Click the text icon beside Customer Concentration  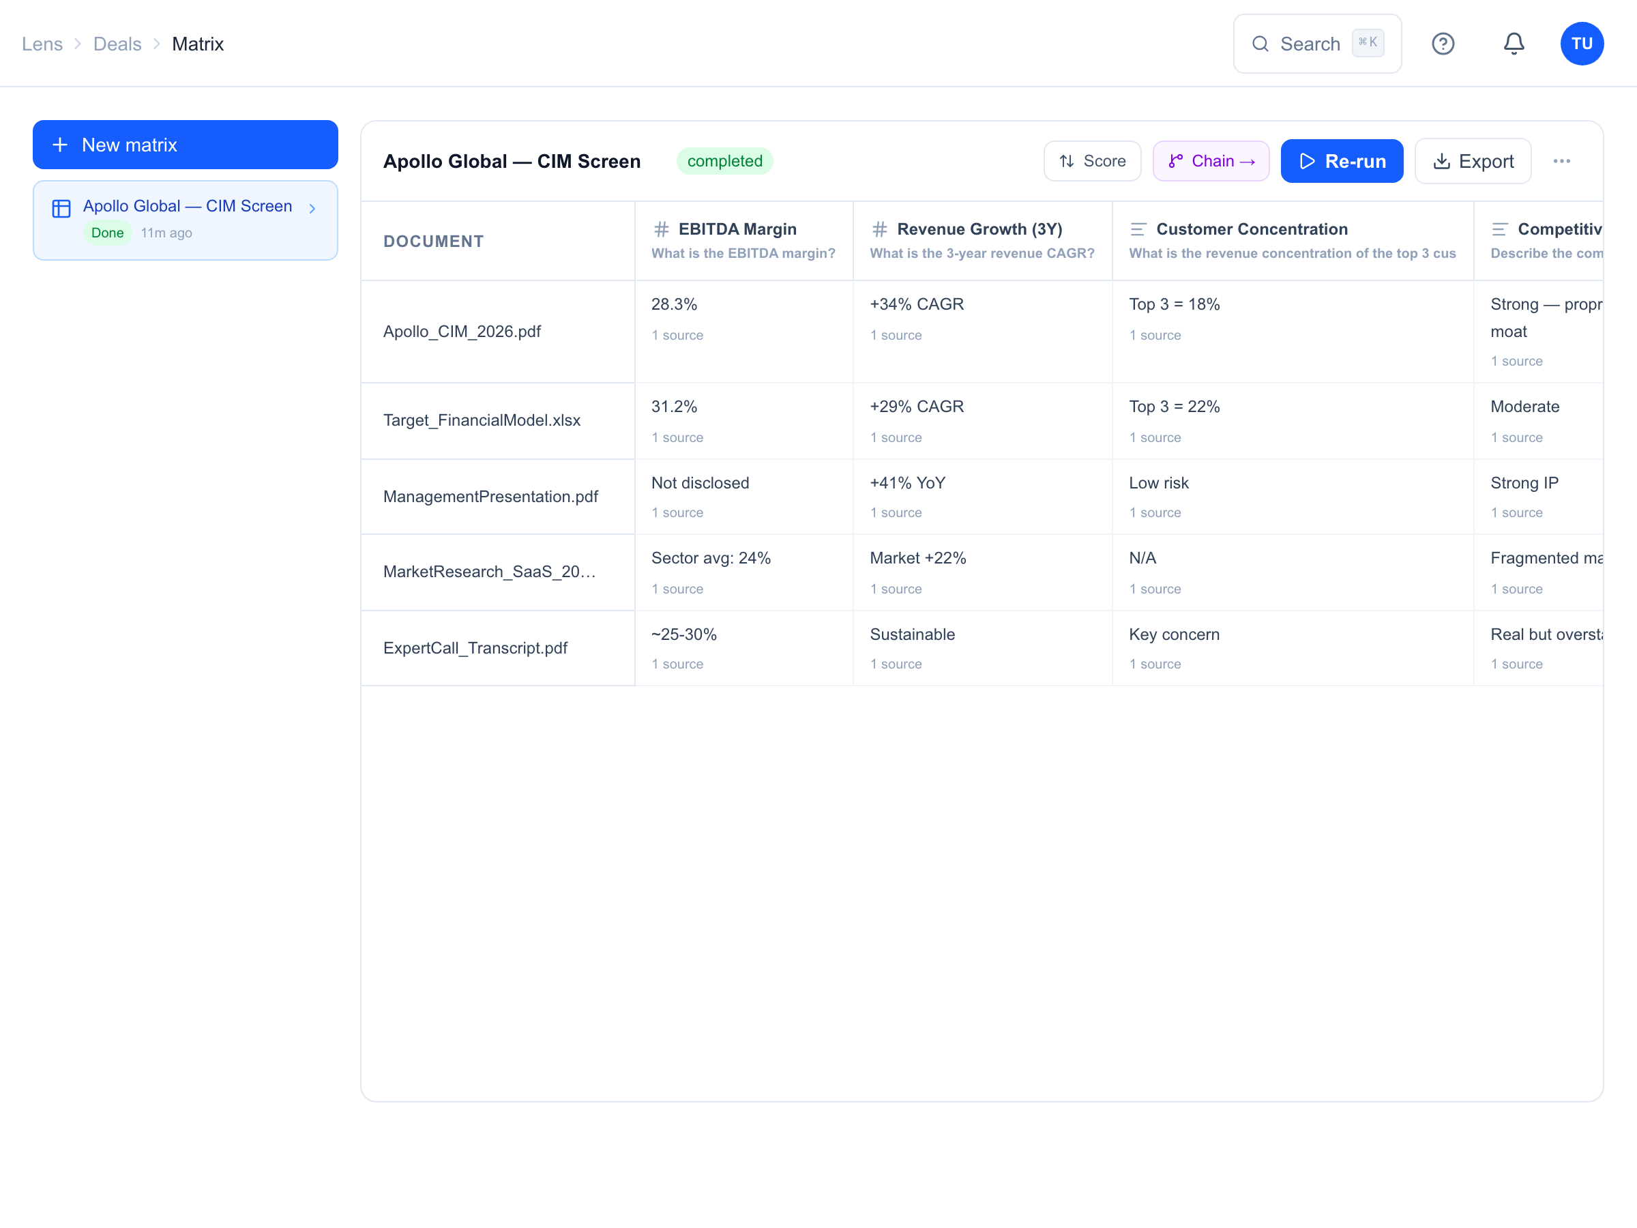click(x=1138, y=229)
